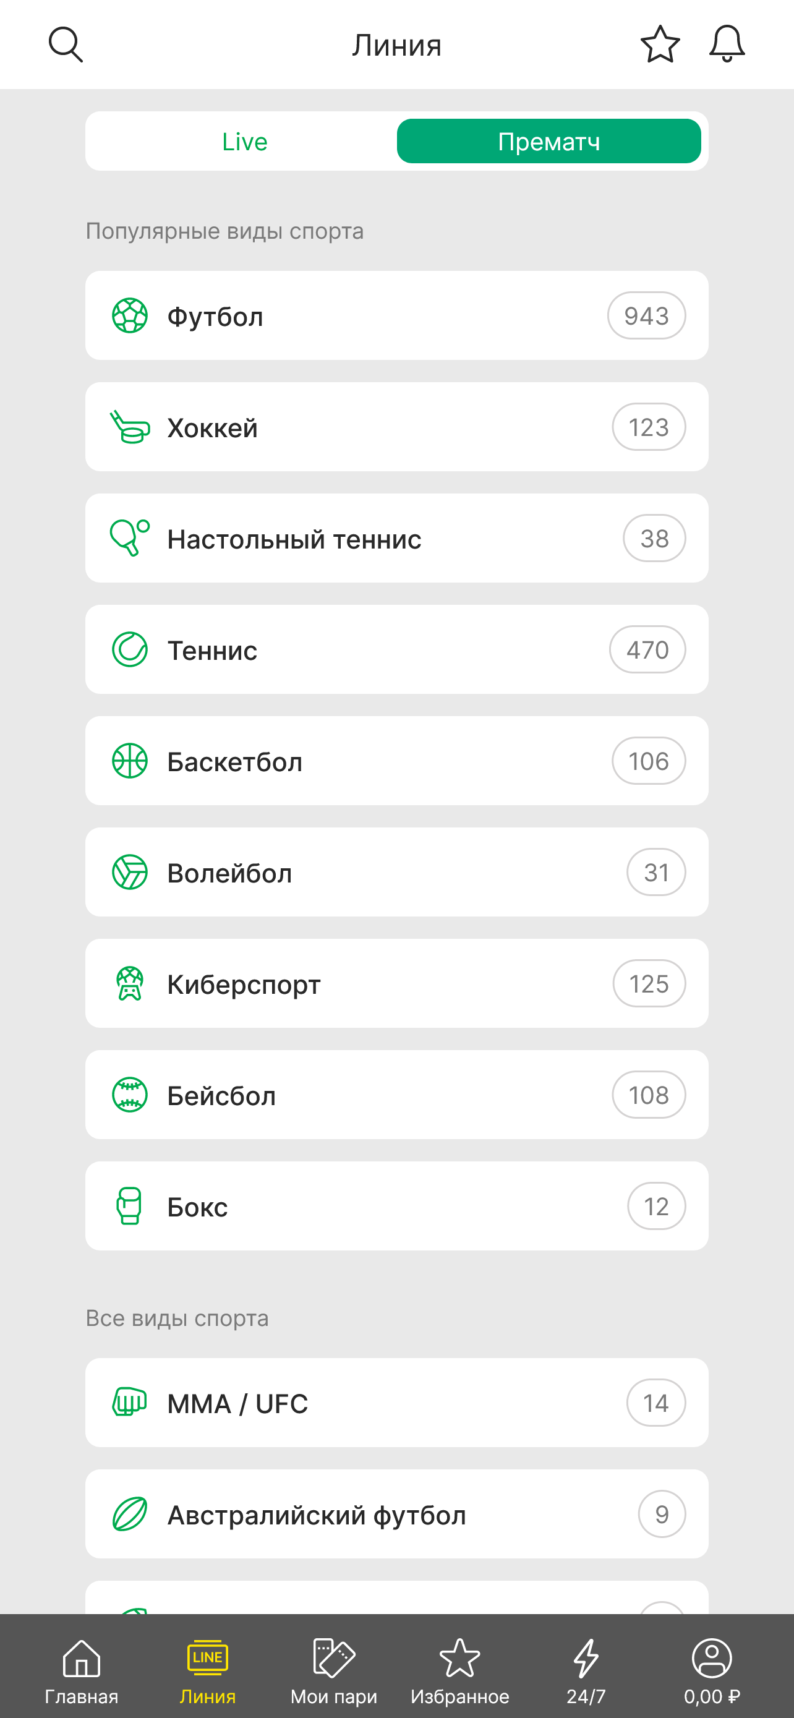Image resolution: width=794 pixels, height=1718 pixels.
Task: Tap the search magnifier icon
Action: [66, 45]
